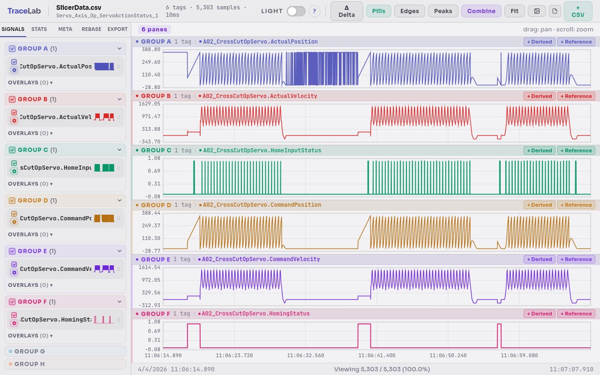
Task: Click the drag handle of the CommandVel signal row
Action: pyautogui.click(x=119, y=269)
